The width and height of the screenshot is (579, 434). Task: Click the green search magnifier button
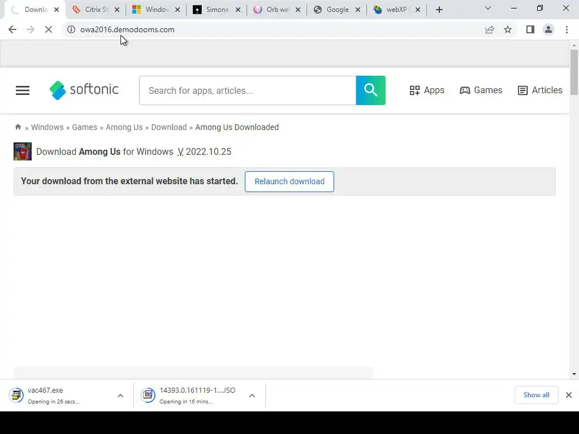coord(371,90)
